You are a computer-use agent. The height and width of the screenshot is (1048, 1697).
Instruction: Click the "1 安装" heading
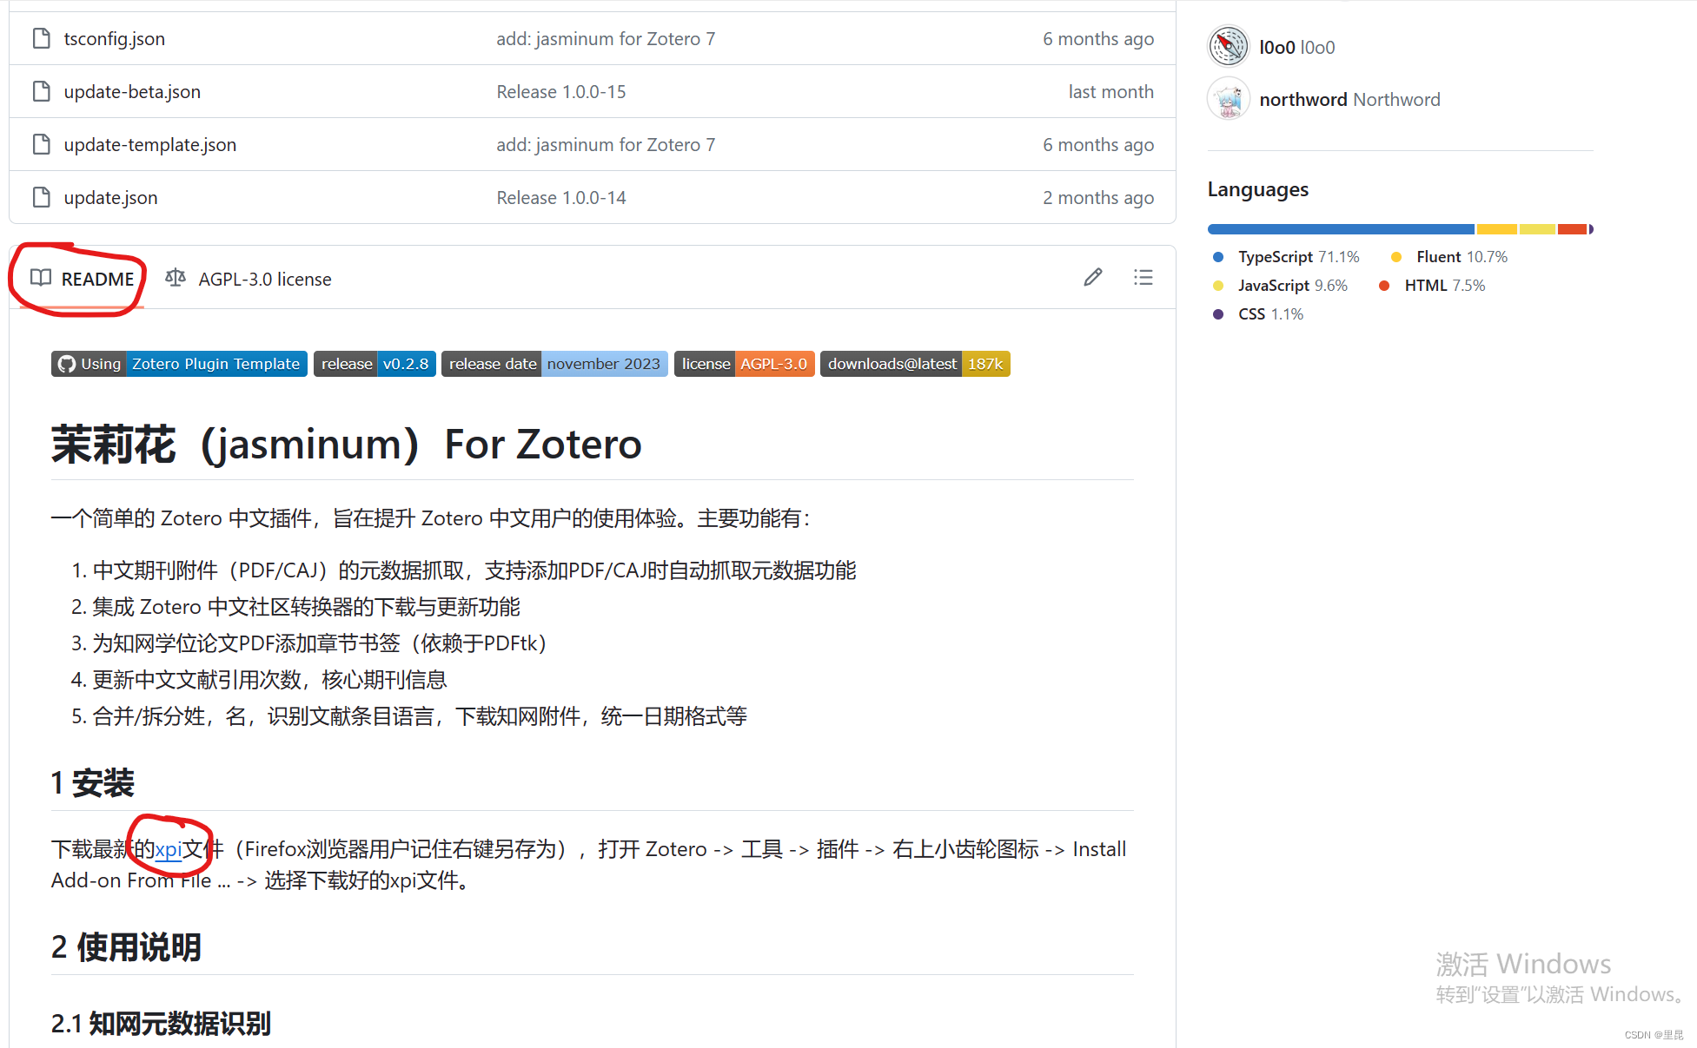(x=92, y=782)
